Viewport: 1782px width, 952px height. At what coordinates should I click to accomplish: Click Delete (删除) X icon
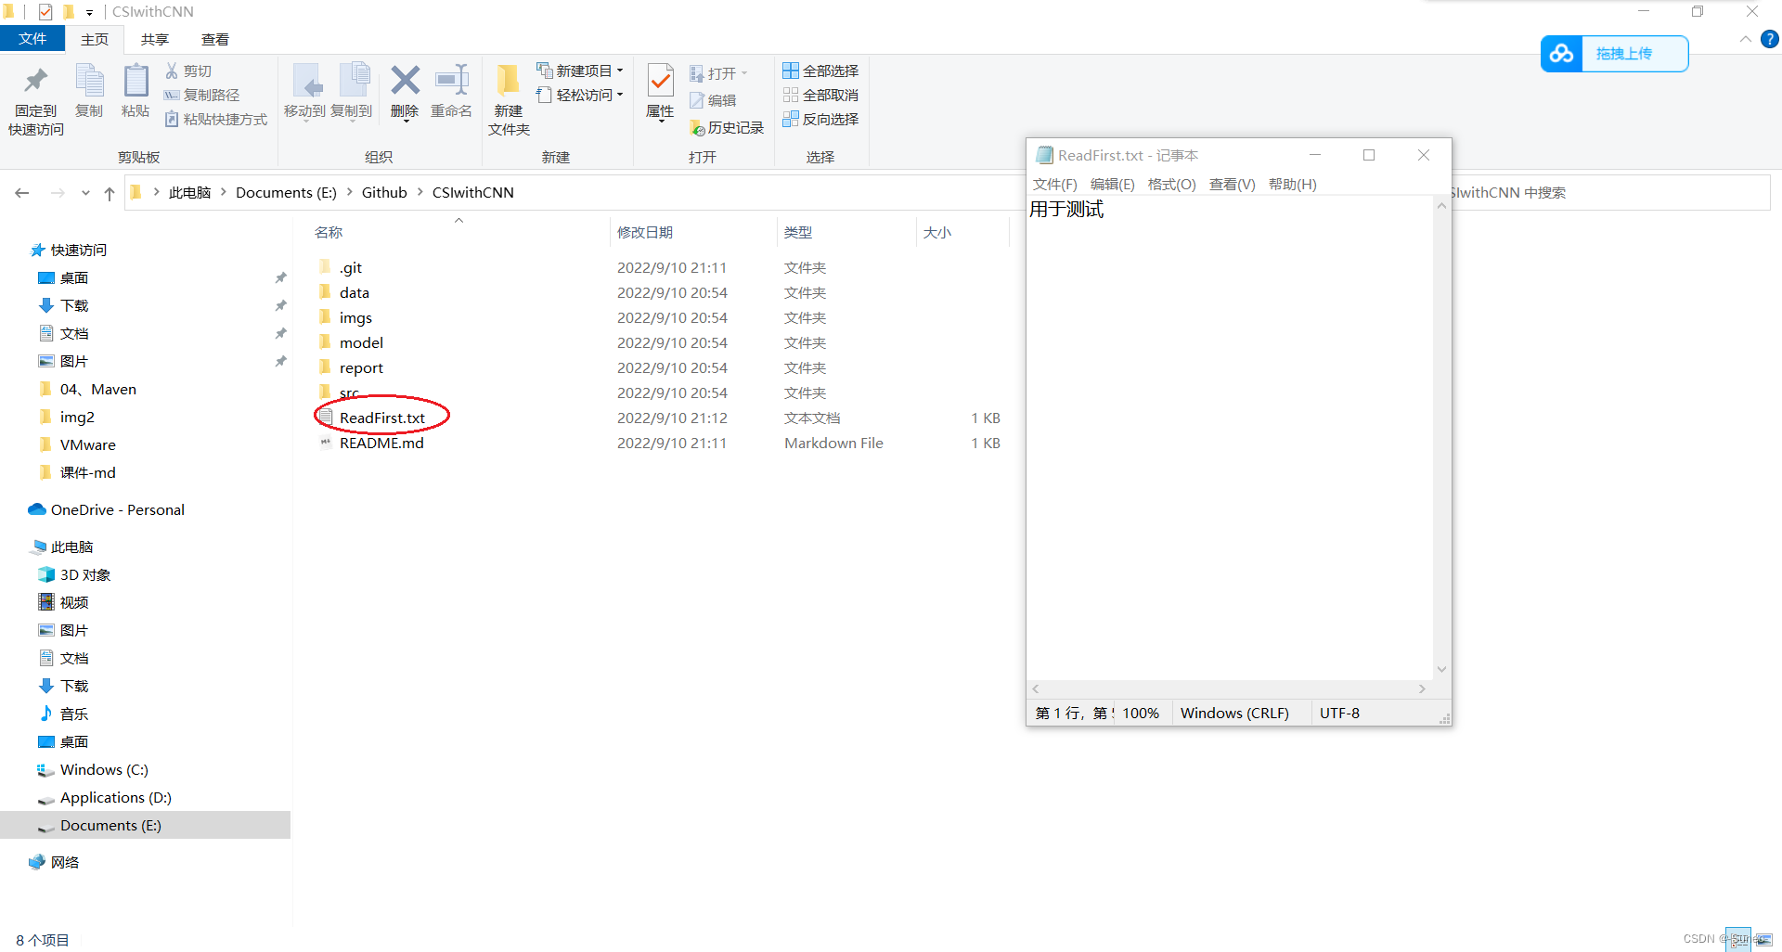405,81
